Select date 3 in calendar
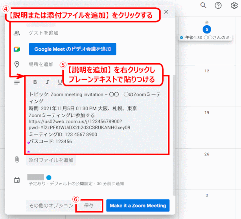Image resolution: width=241 pixels, height=219 pixels. point(207,195)
